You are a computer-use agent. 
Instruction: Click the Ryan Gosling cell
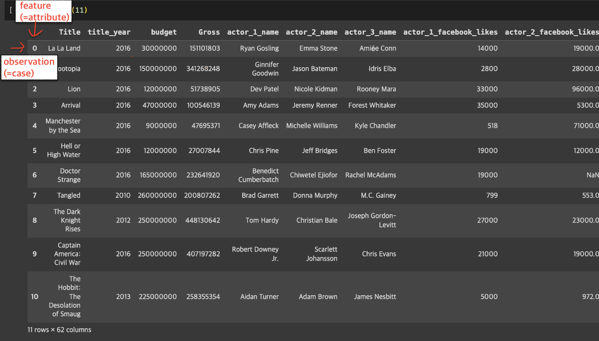point(259,48)
